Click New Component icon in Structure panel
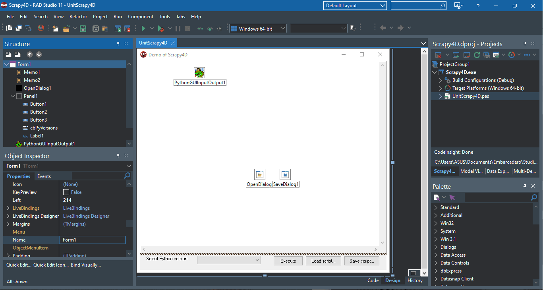Viewport: 543px width, 290px height. pyautogui.click(x=8, y=54)
